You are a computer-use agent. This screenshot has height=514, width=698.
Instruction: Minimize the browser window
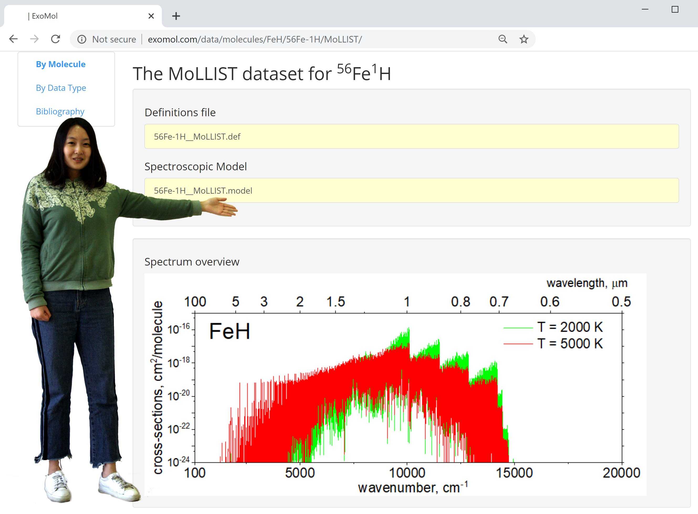[x=645, y=9]
